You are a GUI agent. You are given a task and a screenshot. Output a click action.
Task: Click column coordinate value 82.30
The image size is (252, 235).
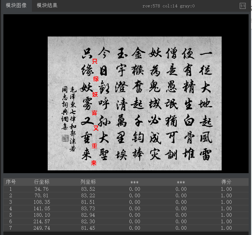pos(88,221)
